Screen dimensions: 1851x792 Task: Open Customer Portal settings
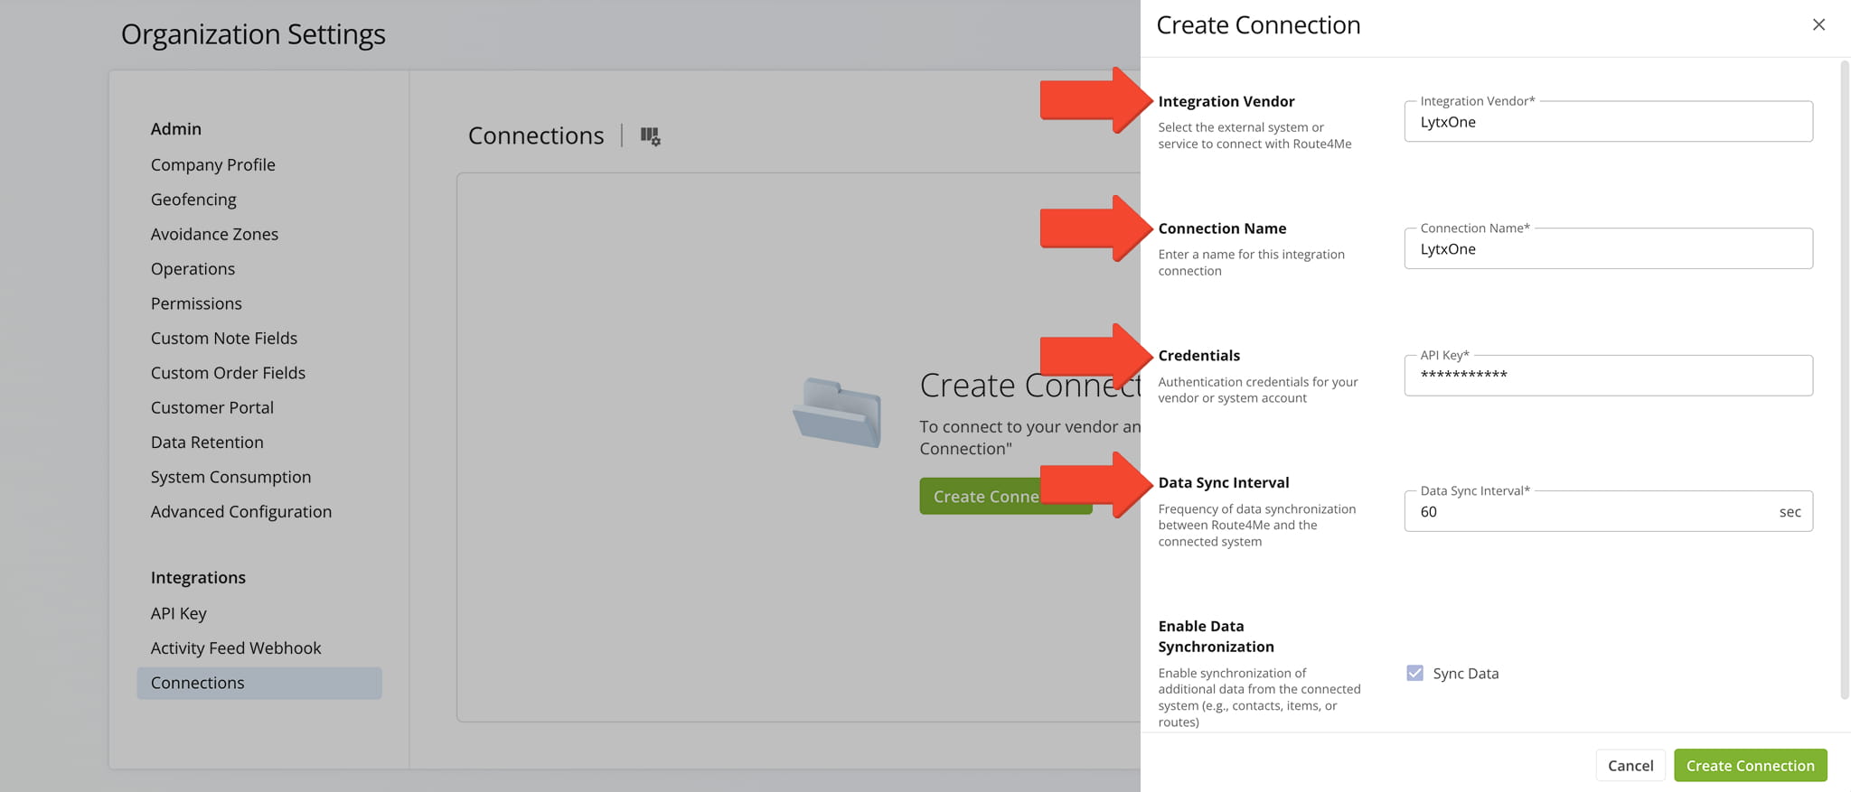point(212,407)
